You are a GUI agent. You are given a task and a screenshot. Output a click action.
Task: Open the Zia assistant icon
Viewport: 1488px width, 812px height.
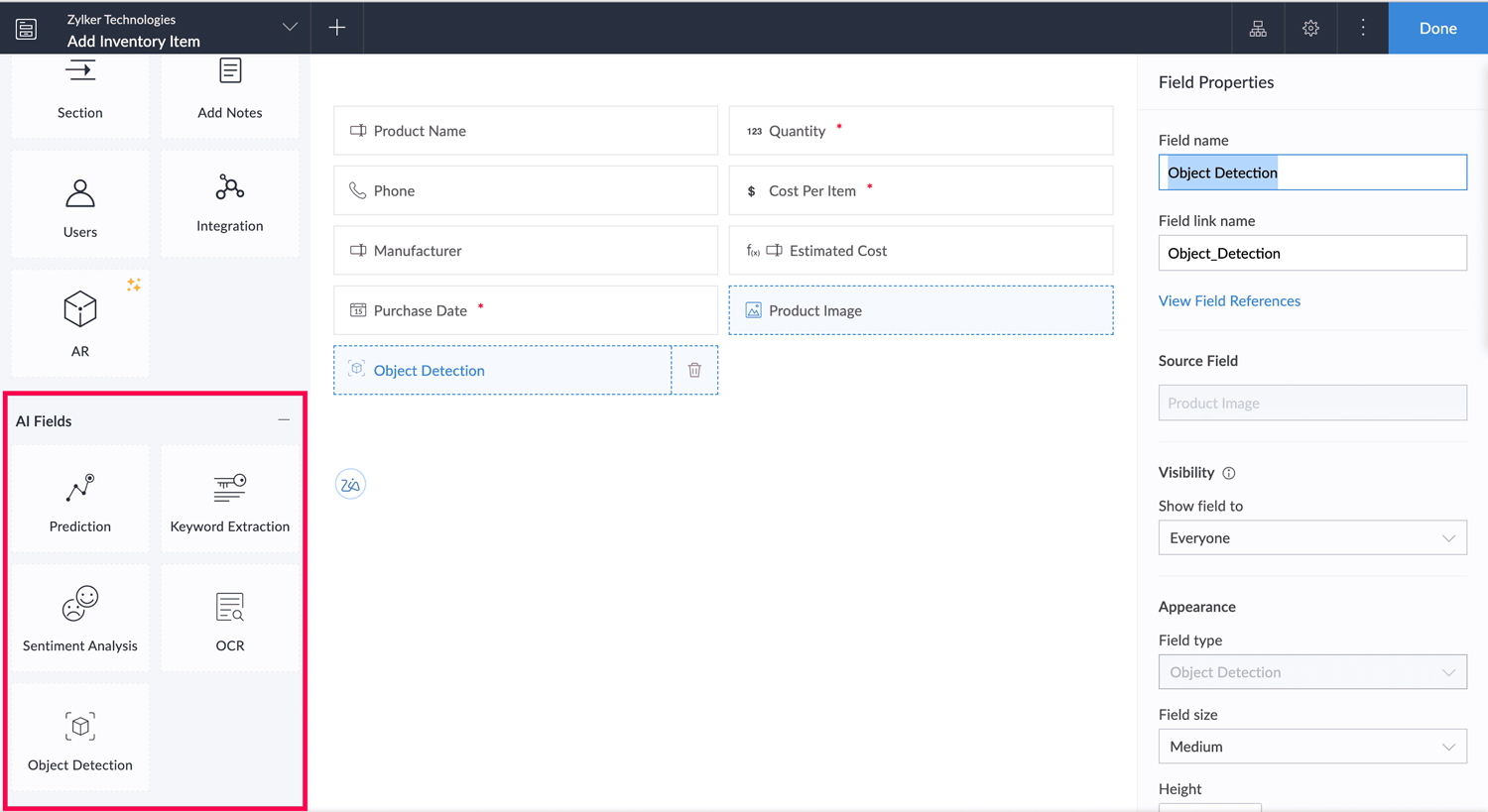[x=350, y=484]
